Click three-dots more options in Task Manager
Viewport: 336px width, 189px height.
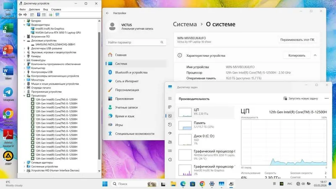[x=326, y=98]
